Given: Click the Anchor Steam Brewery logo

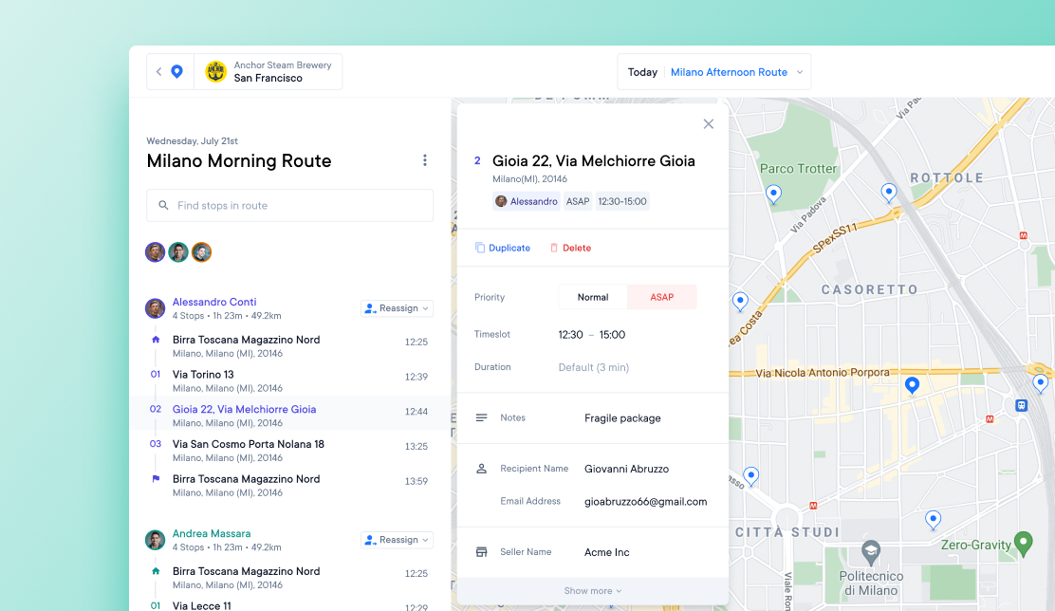Looking at the screenshot, I should tap(216, 71).
